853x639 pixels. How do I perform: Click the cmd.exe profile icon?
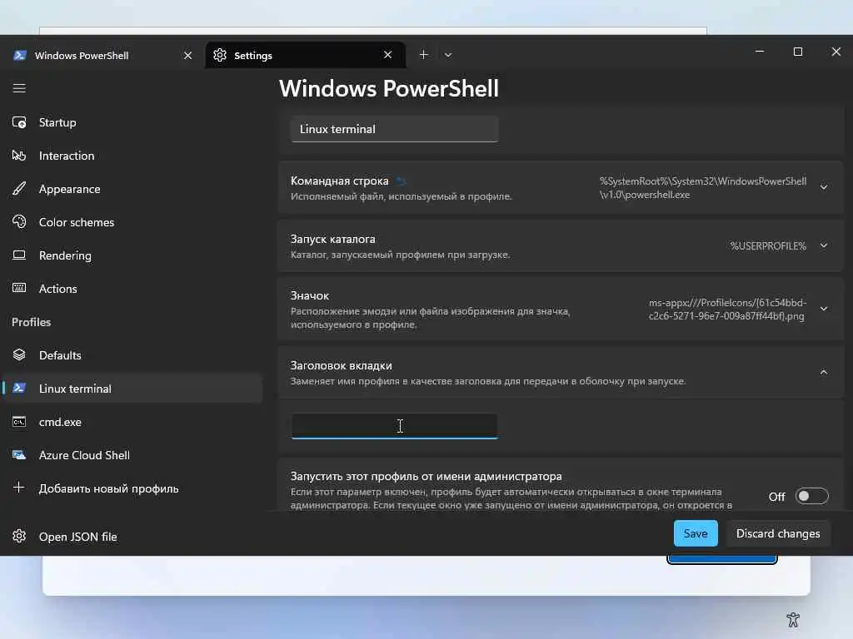(x=19, y=422)
